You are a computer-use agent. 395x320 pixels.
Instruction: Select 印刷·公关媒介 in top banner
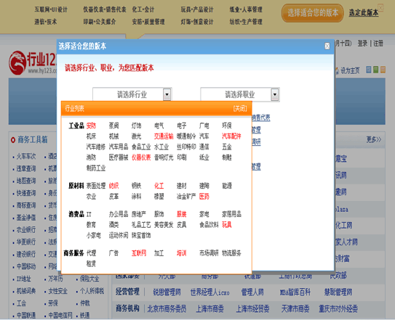pos(100,22)
